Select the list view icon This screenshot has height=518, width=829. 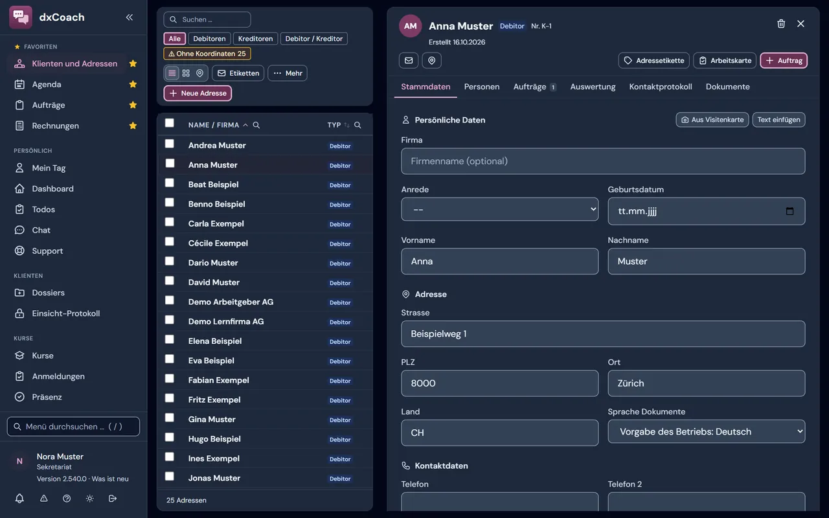(x=172, y=73)
